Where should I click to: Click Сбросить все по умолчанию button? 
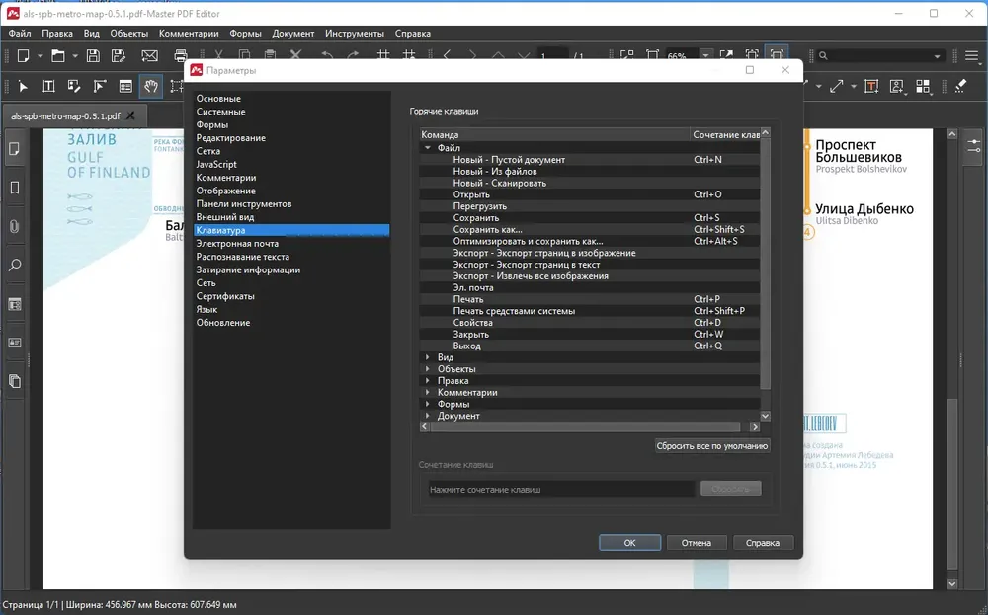[712, 445]
